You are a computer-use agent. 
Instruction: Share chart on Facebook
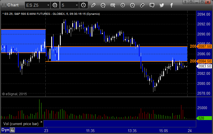[172, 5]
